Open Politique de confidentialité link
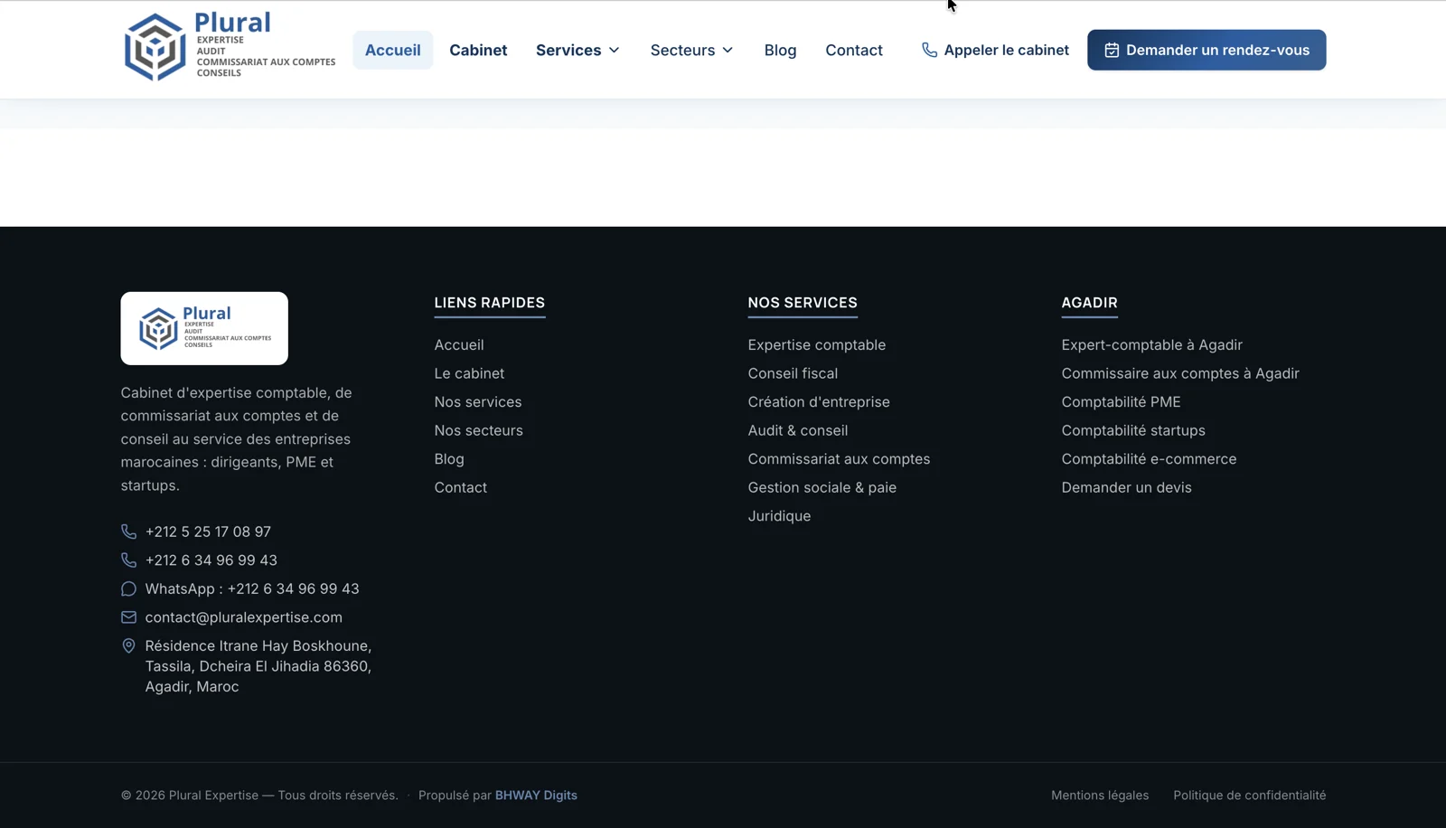Viewport: 1446px width, 828px height. pyautogui.click(x=1250, y=795)
